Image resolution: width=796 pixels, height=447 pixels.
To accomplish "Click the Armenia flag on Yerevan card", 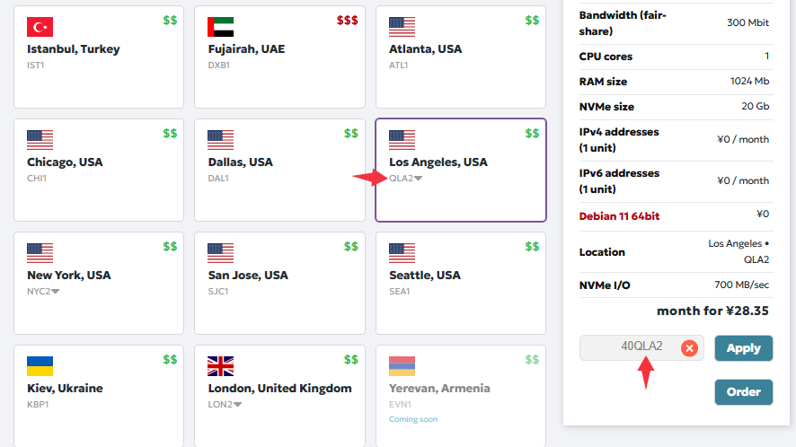I will [402, 366].
